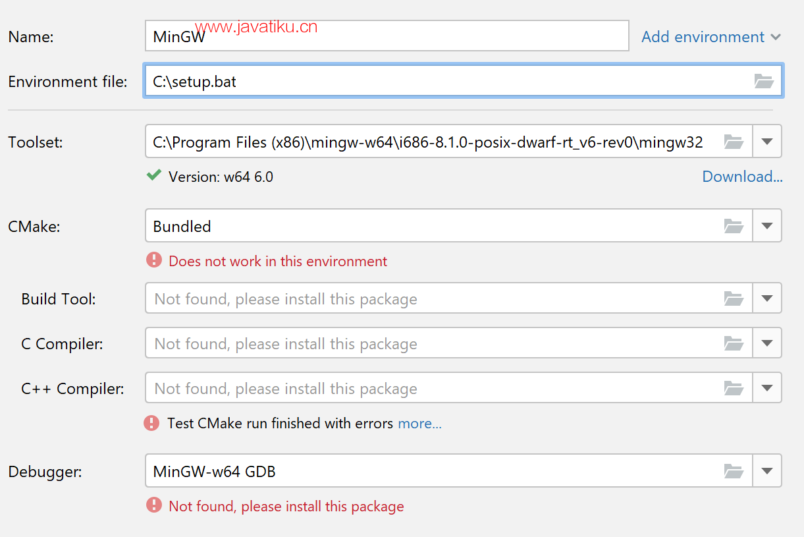Click the Download... link

coord(742,177)
